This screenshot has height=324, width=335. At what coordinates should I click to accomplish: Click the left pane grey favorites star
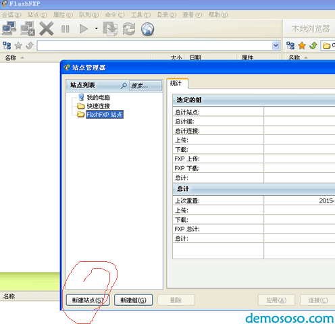(18, 46)
